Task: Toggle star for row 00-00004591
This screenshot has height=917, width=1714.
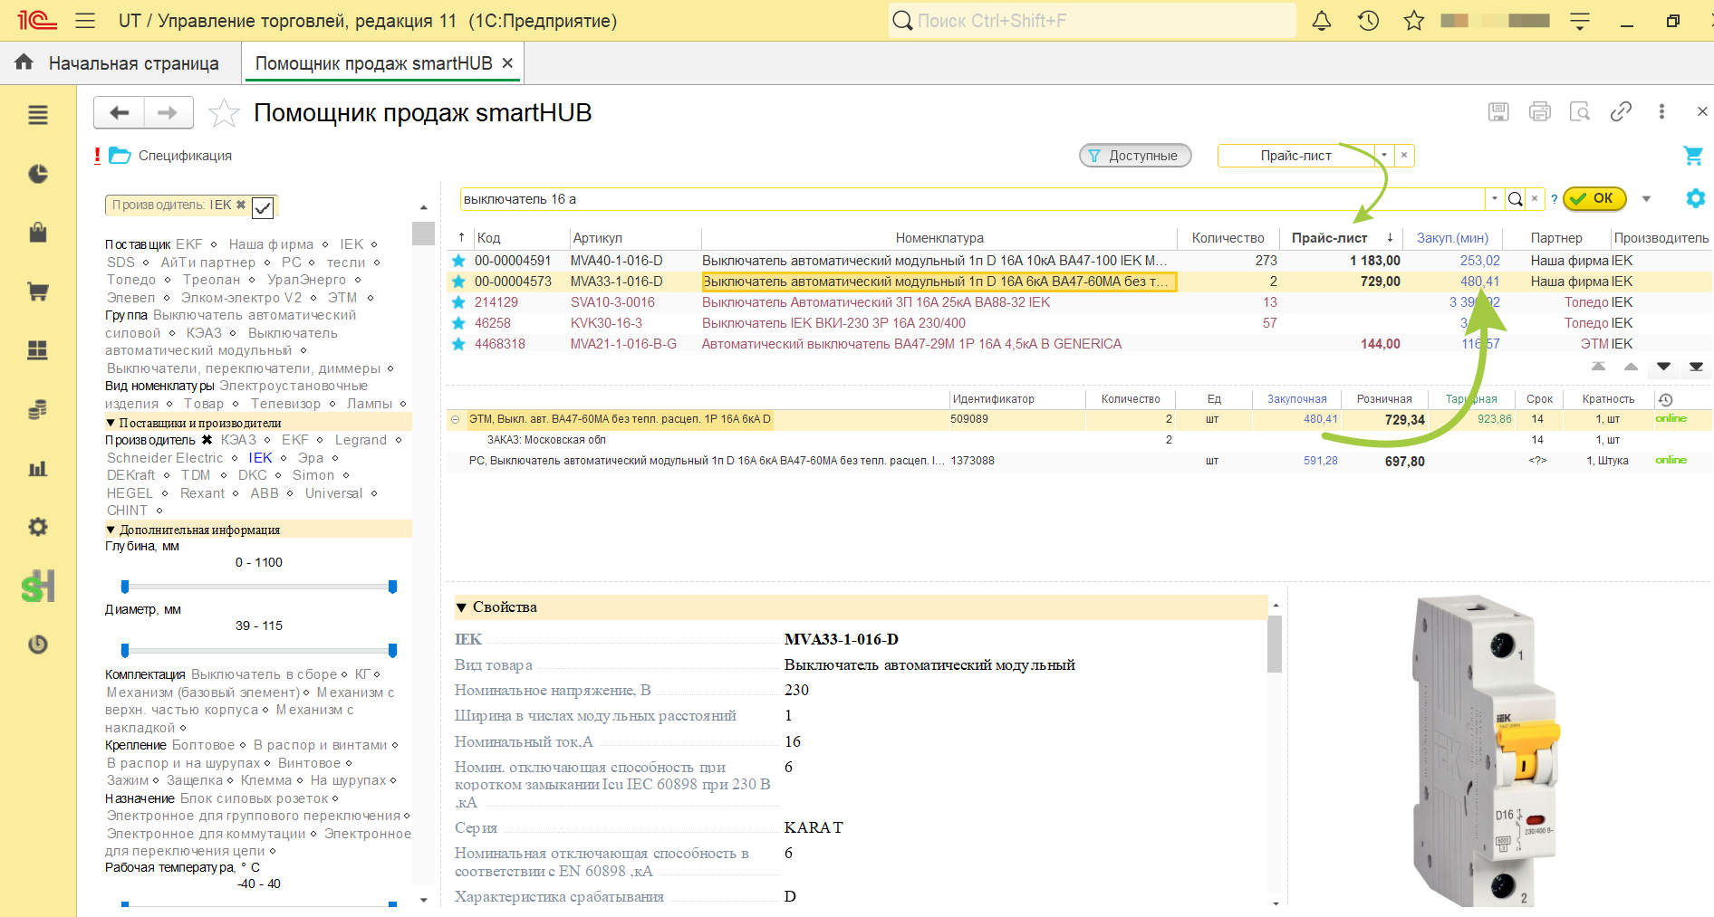Action: [x=458, y=261]
